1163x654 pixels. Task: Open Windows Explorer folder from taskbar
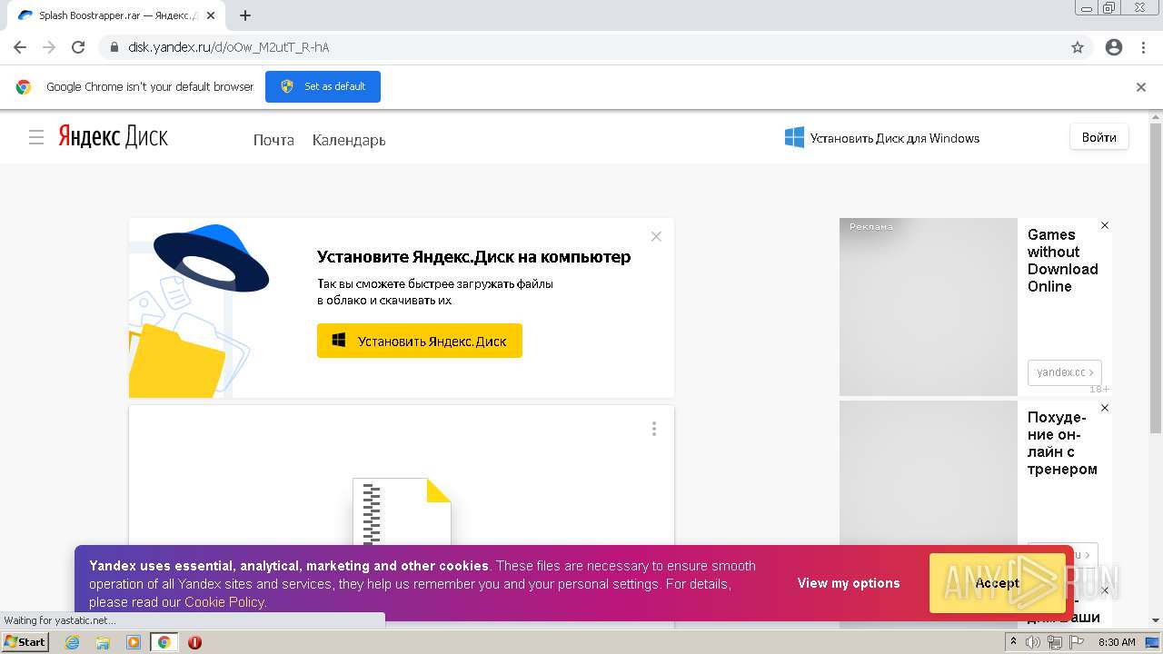point(103,642)
